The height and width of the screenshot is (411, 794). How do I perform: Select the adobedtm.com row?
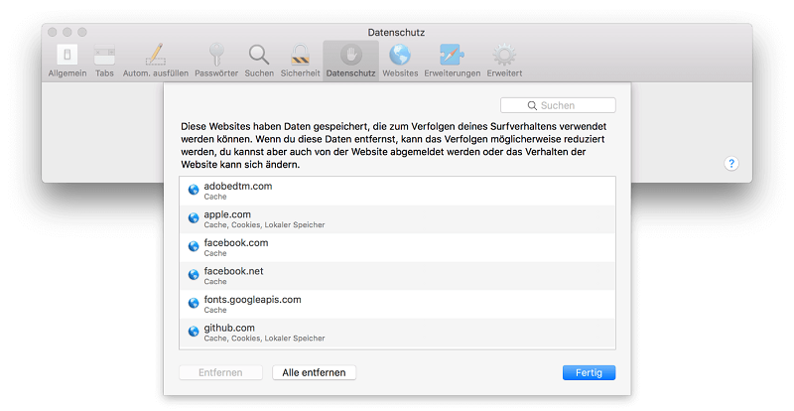(398, 191)
